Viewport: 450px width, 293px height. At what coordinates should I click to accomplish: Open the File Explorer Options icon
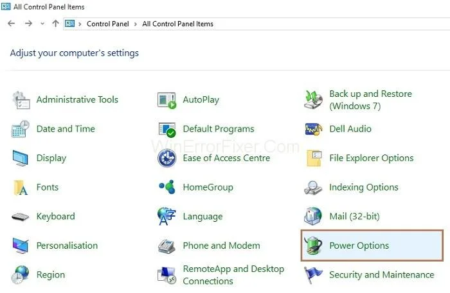pyautogui.click(x=314, y=158)
